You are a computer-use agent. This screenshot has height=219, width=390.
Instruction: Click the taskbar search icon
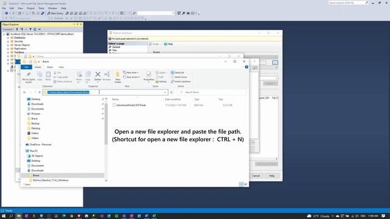pos(11,216)
